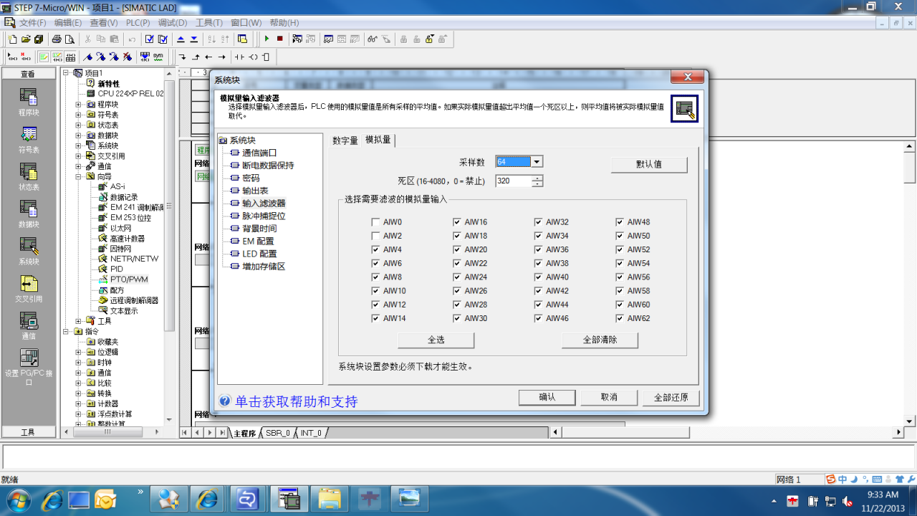Select the PTO/PWM wizard in the project tree
Screen dimensions: 917x516
[128, 279]
